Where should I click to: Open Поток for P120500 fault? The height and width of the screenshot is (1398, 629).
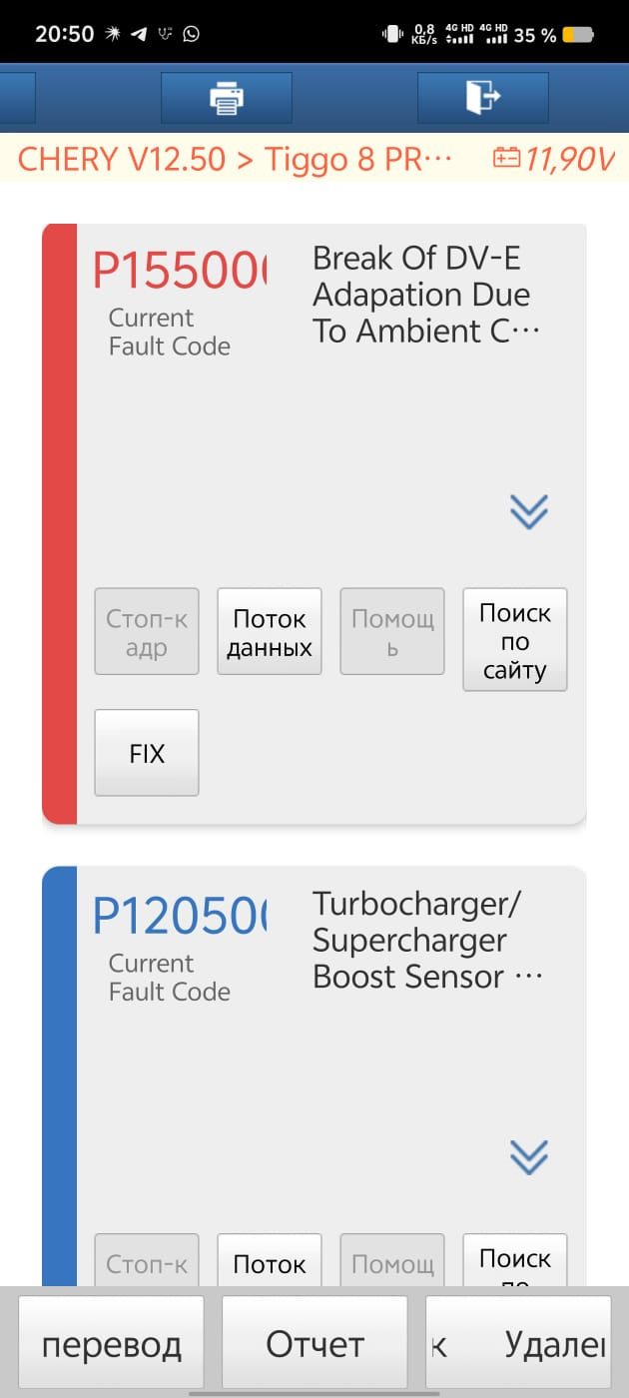(x=269, y=1262)
